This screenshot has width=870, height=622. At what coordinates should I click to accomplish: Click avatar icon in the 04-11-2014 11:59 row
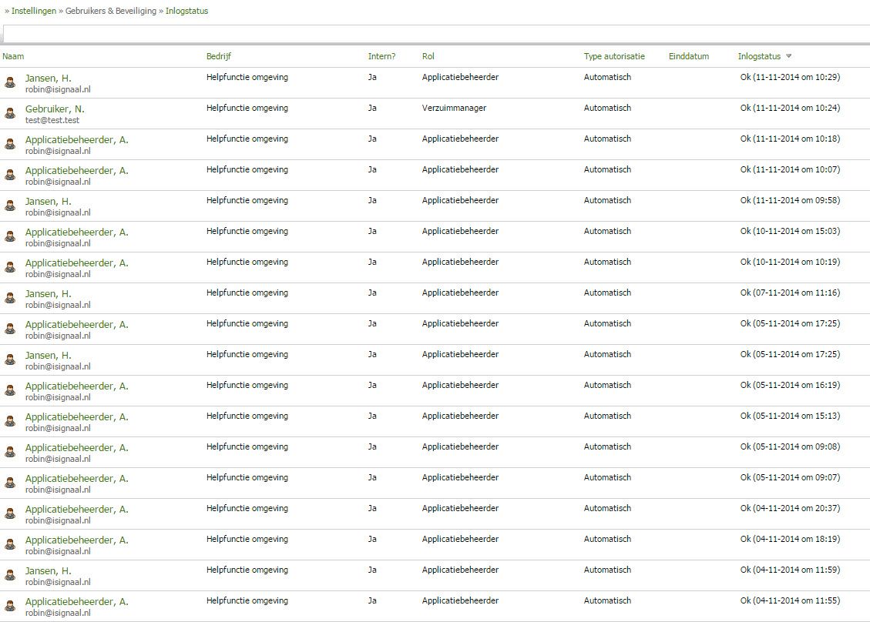click(x=10, y=575)
